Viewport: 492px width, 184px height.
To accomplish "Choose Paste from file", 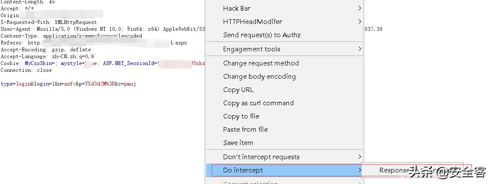I will 245,130.
